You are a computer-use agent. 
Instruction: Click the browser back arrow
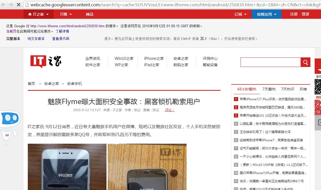4,4
